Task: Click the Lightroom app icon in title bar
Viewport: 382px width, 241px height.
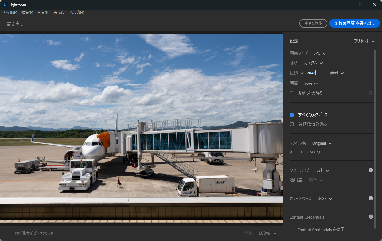Action: [x=5, y=5]
